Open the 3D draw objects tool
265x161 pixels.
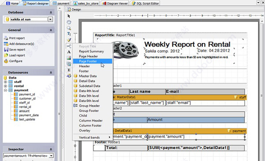pos(68,76)
